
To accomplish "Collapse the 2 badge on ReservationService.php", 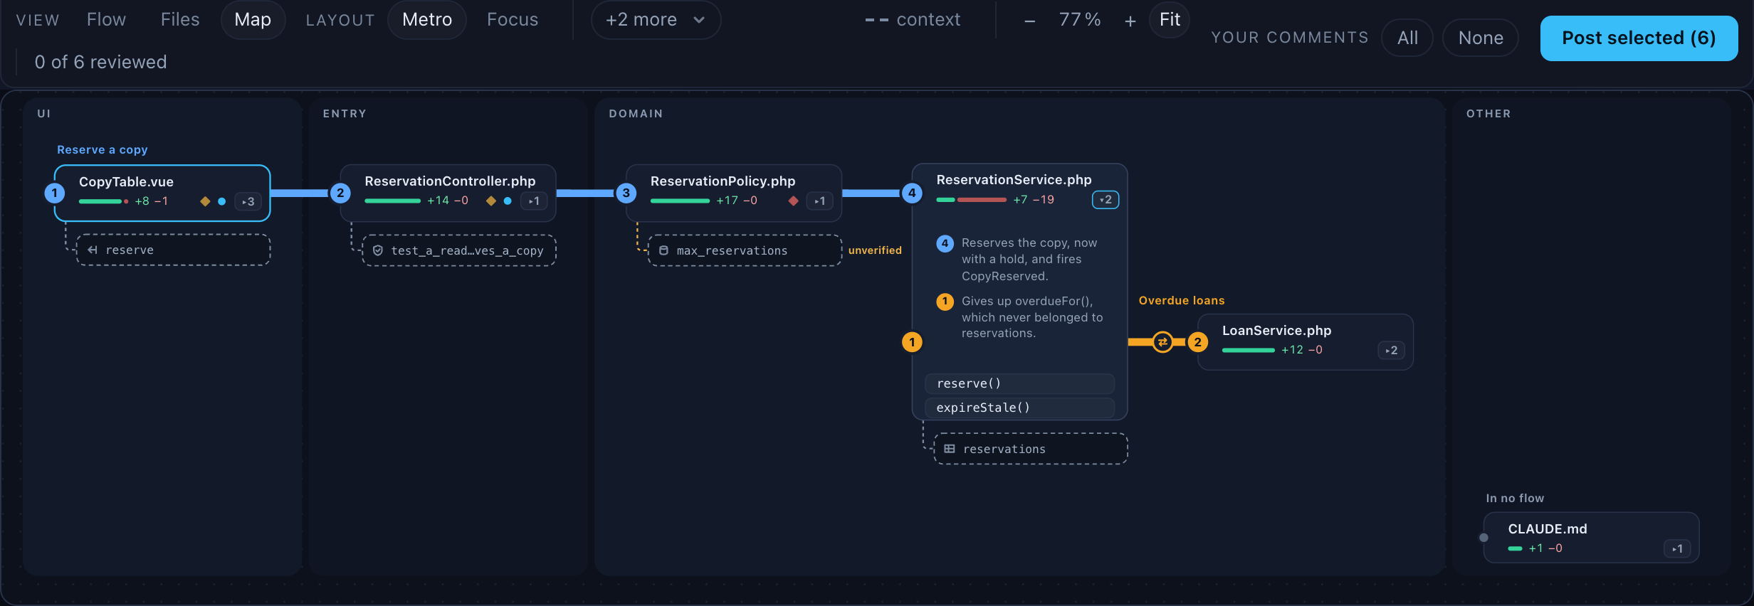I will pyautogui.click(x=1106, y=200).
